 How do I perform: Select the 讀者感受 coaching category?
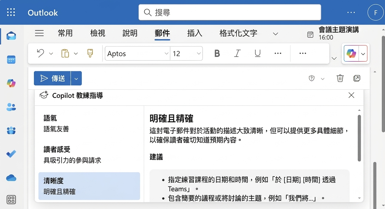click(x=89, y=155)
